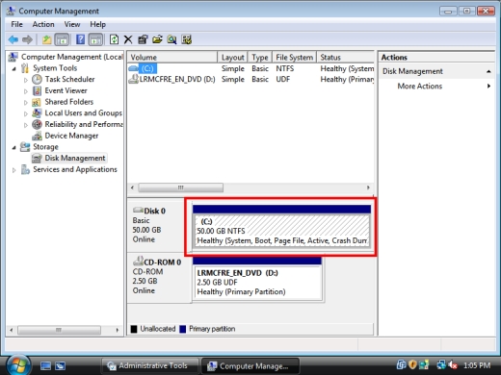
Task: Open the Windows Start orb
Action: 18,365
